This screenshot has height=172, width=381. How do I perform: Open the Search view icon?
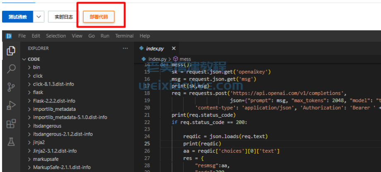[x=11, y=69]
